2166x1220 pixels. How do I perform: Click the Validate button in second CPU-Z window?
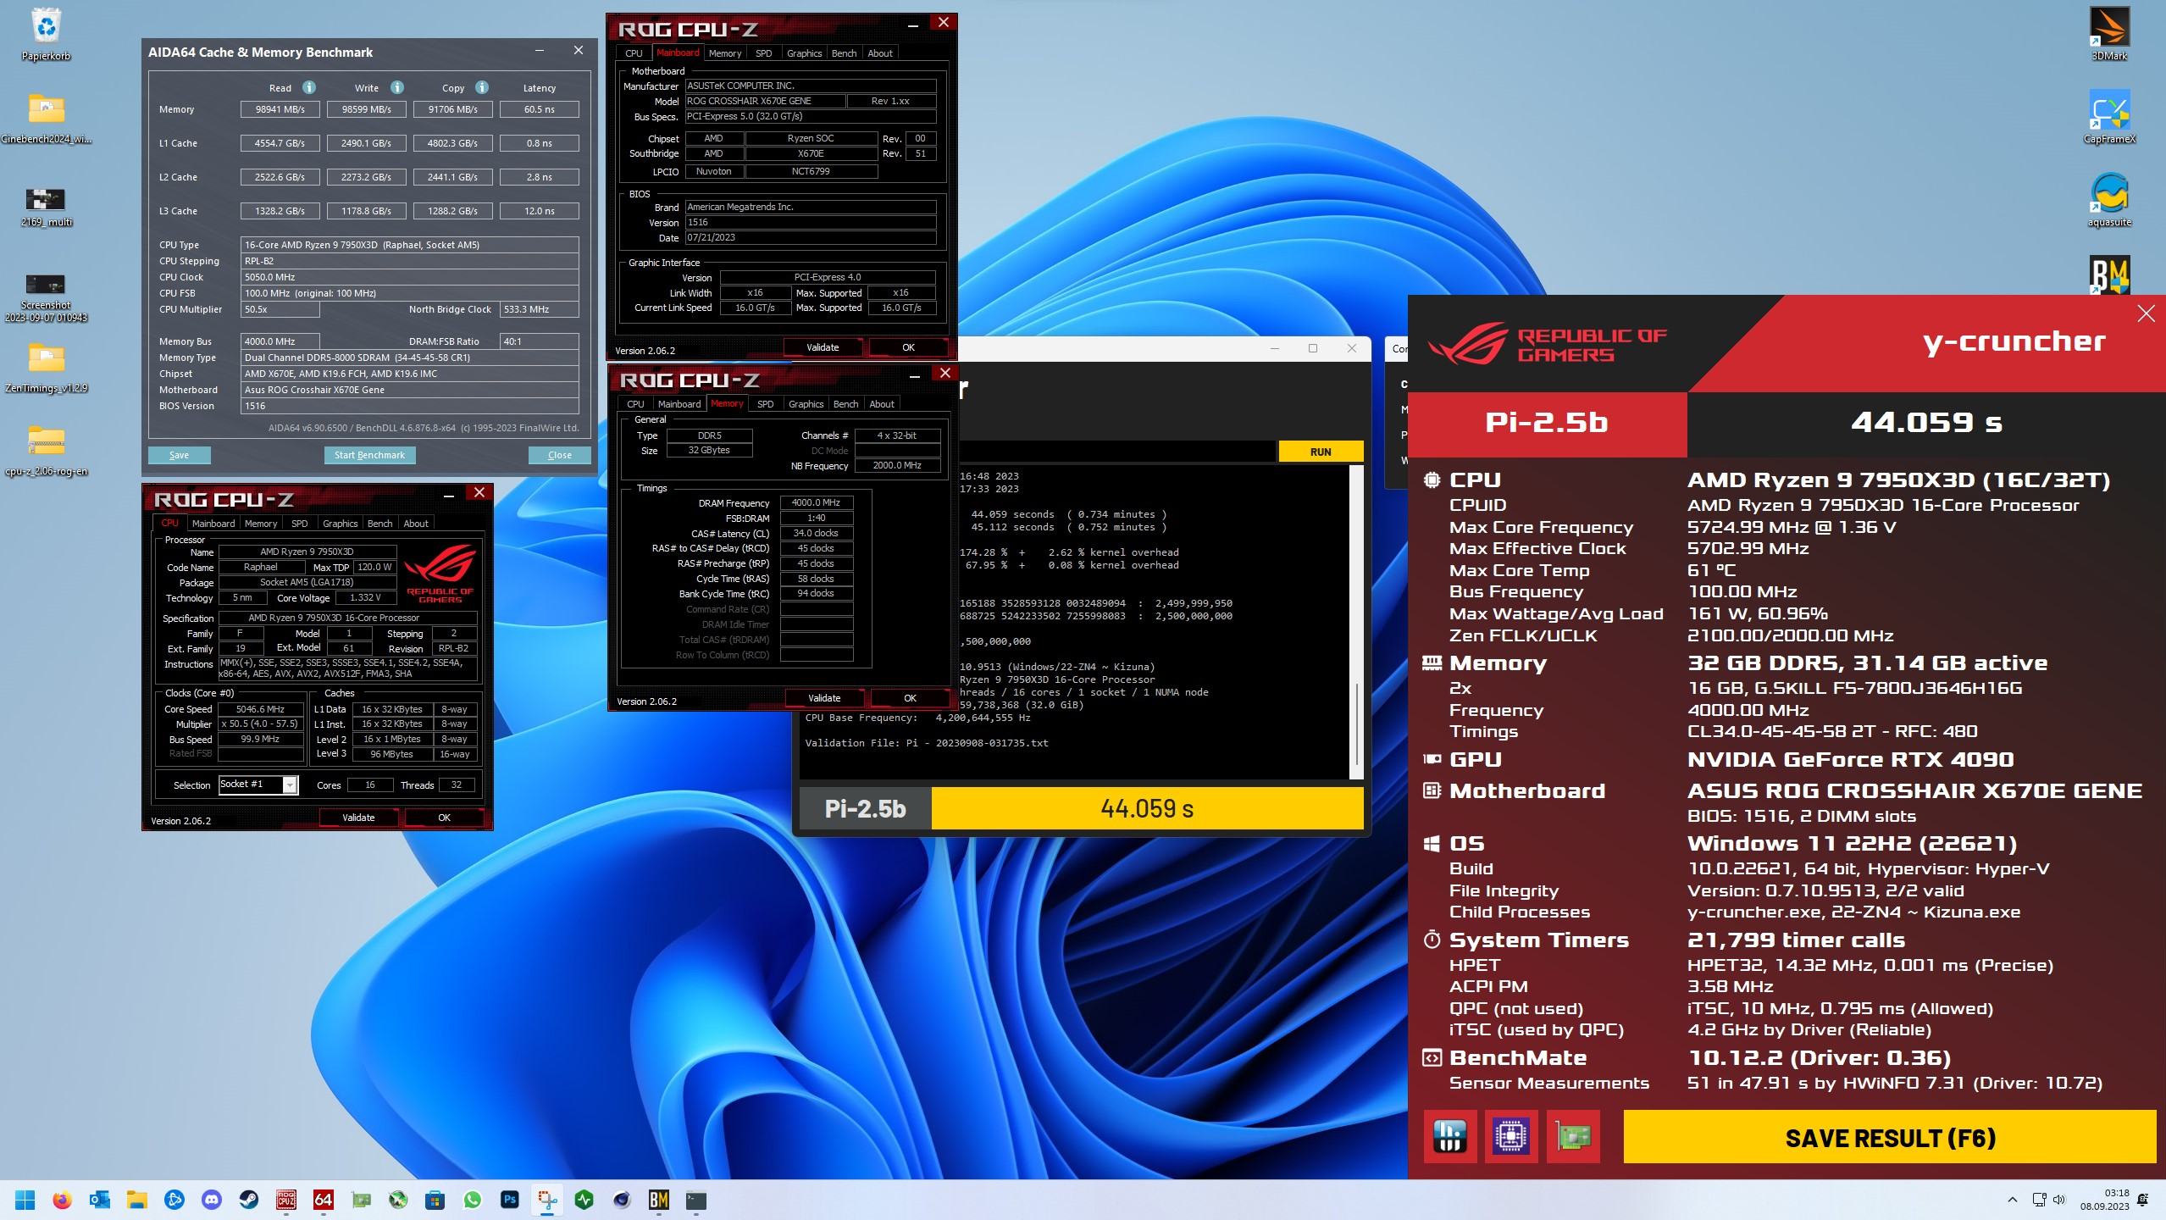[824, 698]
